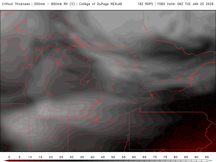Click the "60" legend value
The image size is (216, 162).
tap(134, 157)
